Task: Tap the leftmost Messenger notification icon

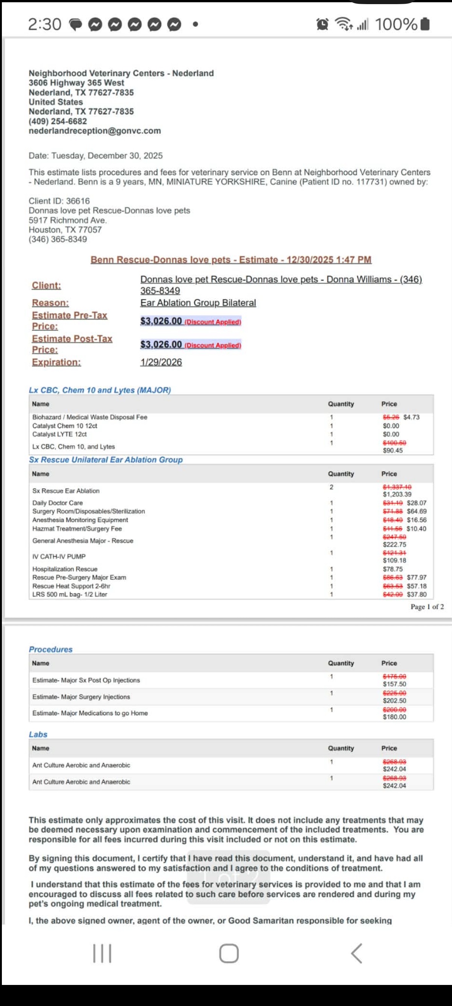Action: pos(95,24)
